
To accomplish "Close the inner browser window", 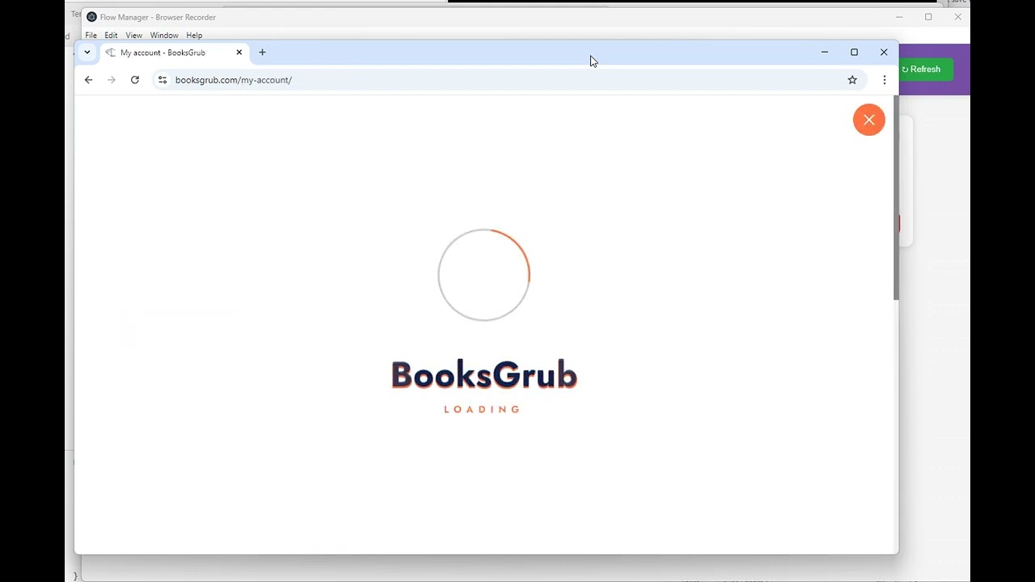I will pyautogui.click(x=884, y=53).
